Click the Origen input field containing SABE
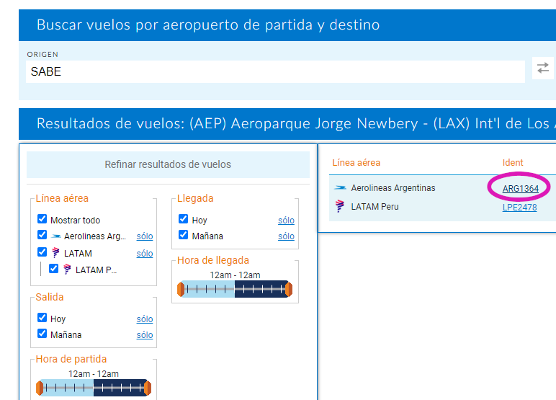Screen dimensions: 556x400 [275, 71]
